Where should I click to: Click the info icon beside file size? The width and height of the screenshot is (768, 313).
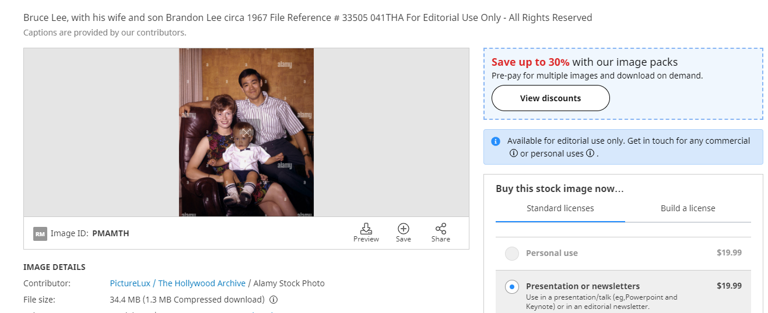(273, 300)
